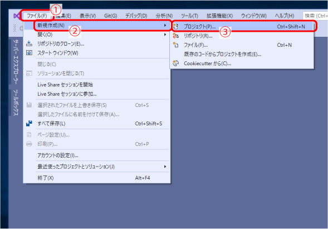The image size is (328, 229).
Task: Click the Start Window home icon
Action: [x=29, y=53]
